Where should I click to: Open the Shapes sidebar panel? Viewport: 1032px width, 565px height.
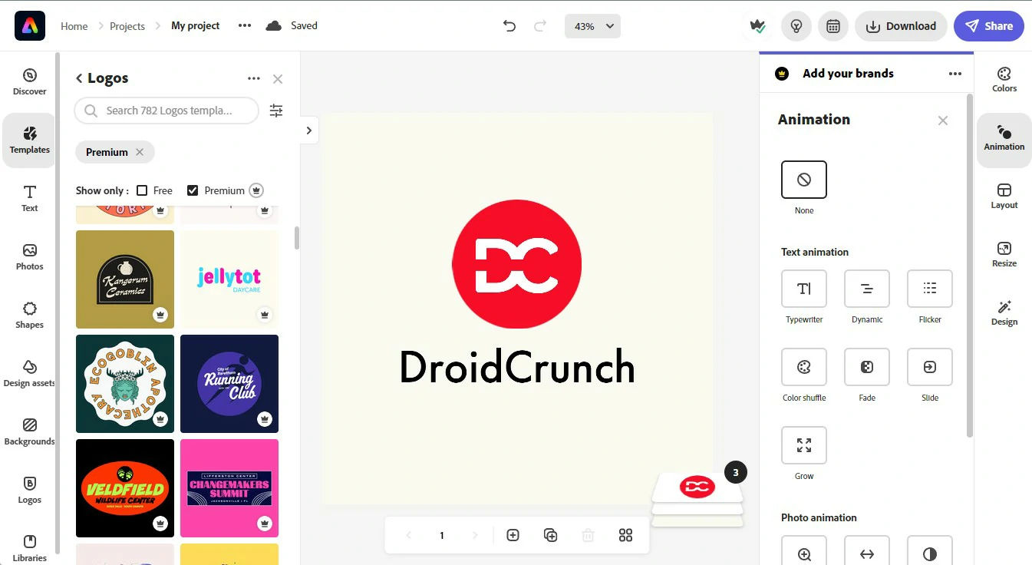pyautogui.click(x=29, y=316)
